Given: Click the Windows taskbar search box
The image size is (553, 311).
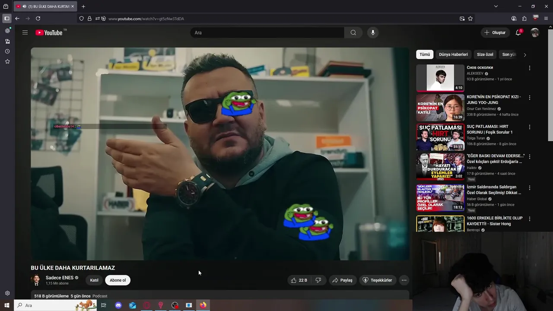Looking at the screenshot, I should click(55, 305).
